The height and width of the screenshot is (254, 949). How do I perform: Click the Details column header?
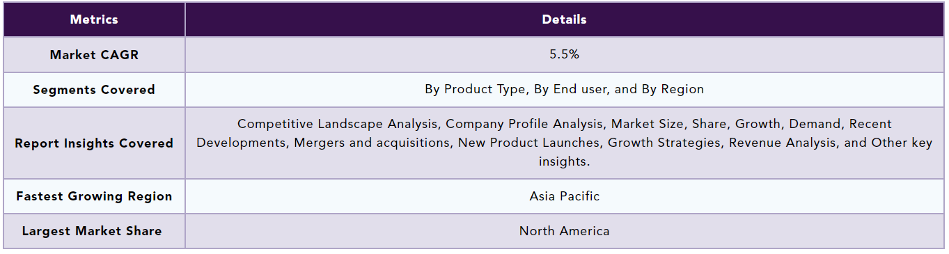coord(564,19)
